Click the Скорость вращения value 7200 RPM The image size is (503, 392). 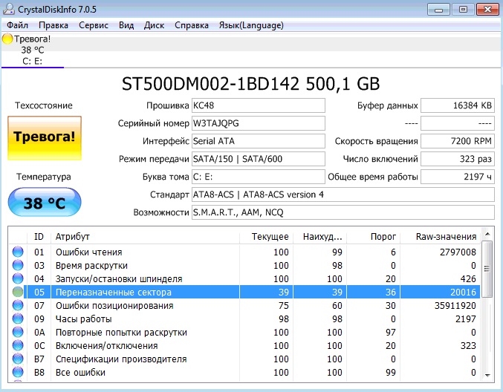(458, 141)
